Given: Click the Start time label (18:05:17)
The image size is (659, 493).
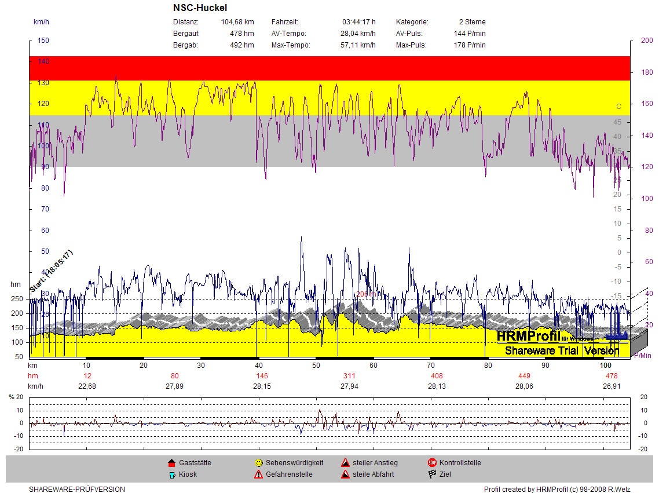Looking at the screenshot, I should pyautogui.click(x=52, y=271).
